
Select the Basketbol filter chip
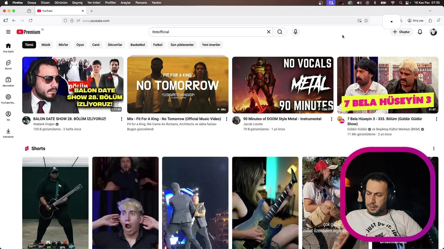(138, 45)
